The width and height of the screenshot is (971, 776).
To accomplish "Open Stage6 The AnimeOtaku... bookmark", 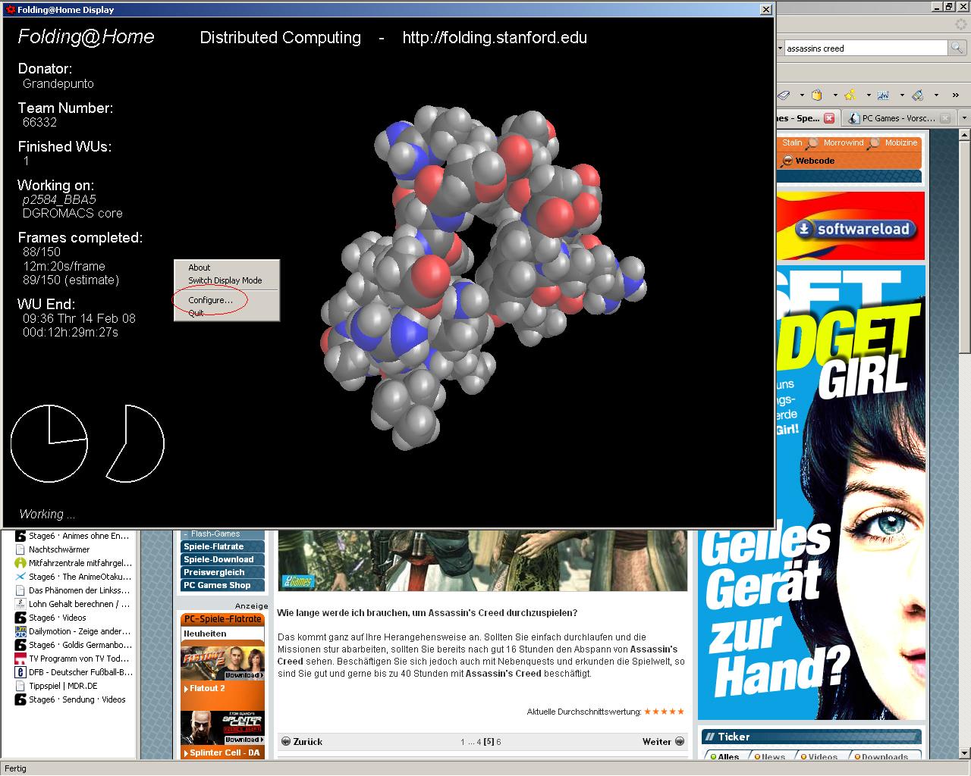I will tap(73, 577).
